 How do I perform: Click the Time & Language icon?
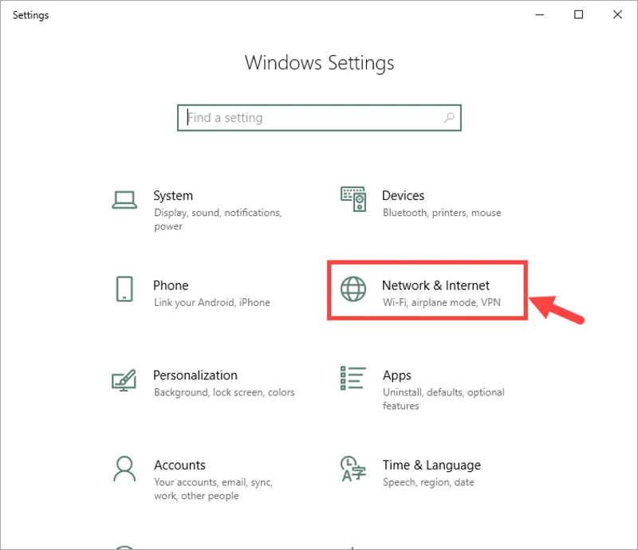click(352, 468)
